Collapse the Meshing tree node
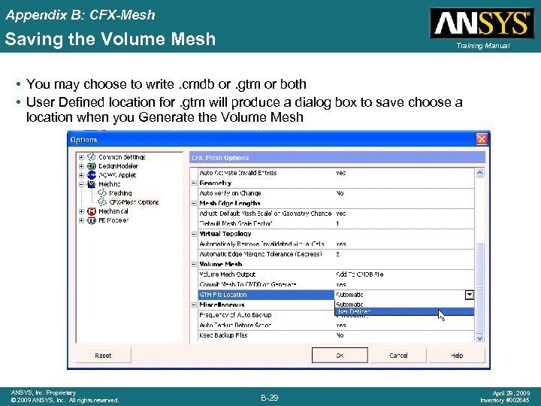This screenshot has width=541, height=406. 81,184
